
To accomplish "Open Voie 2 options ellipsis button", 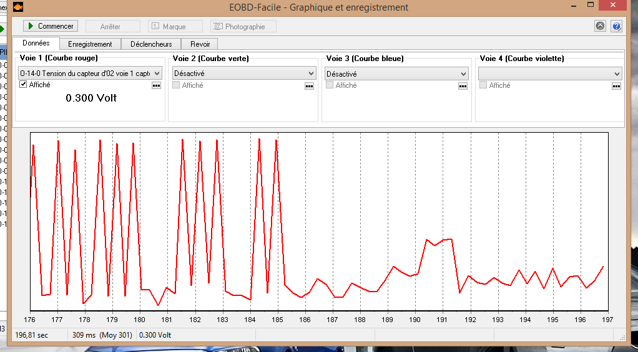I will [309, 86].
